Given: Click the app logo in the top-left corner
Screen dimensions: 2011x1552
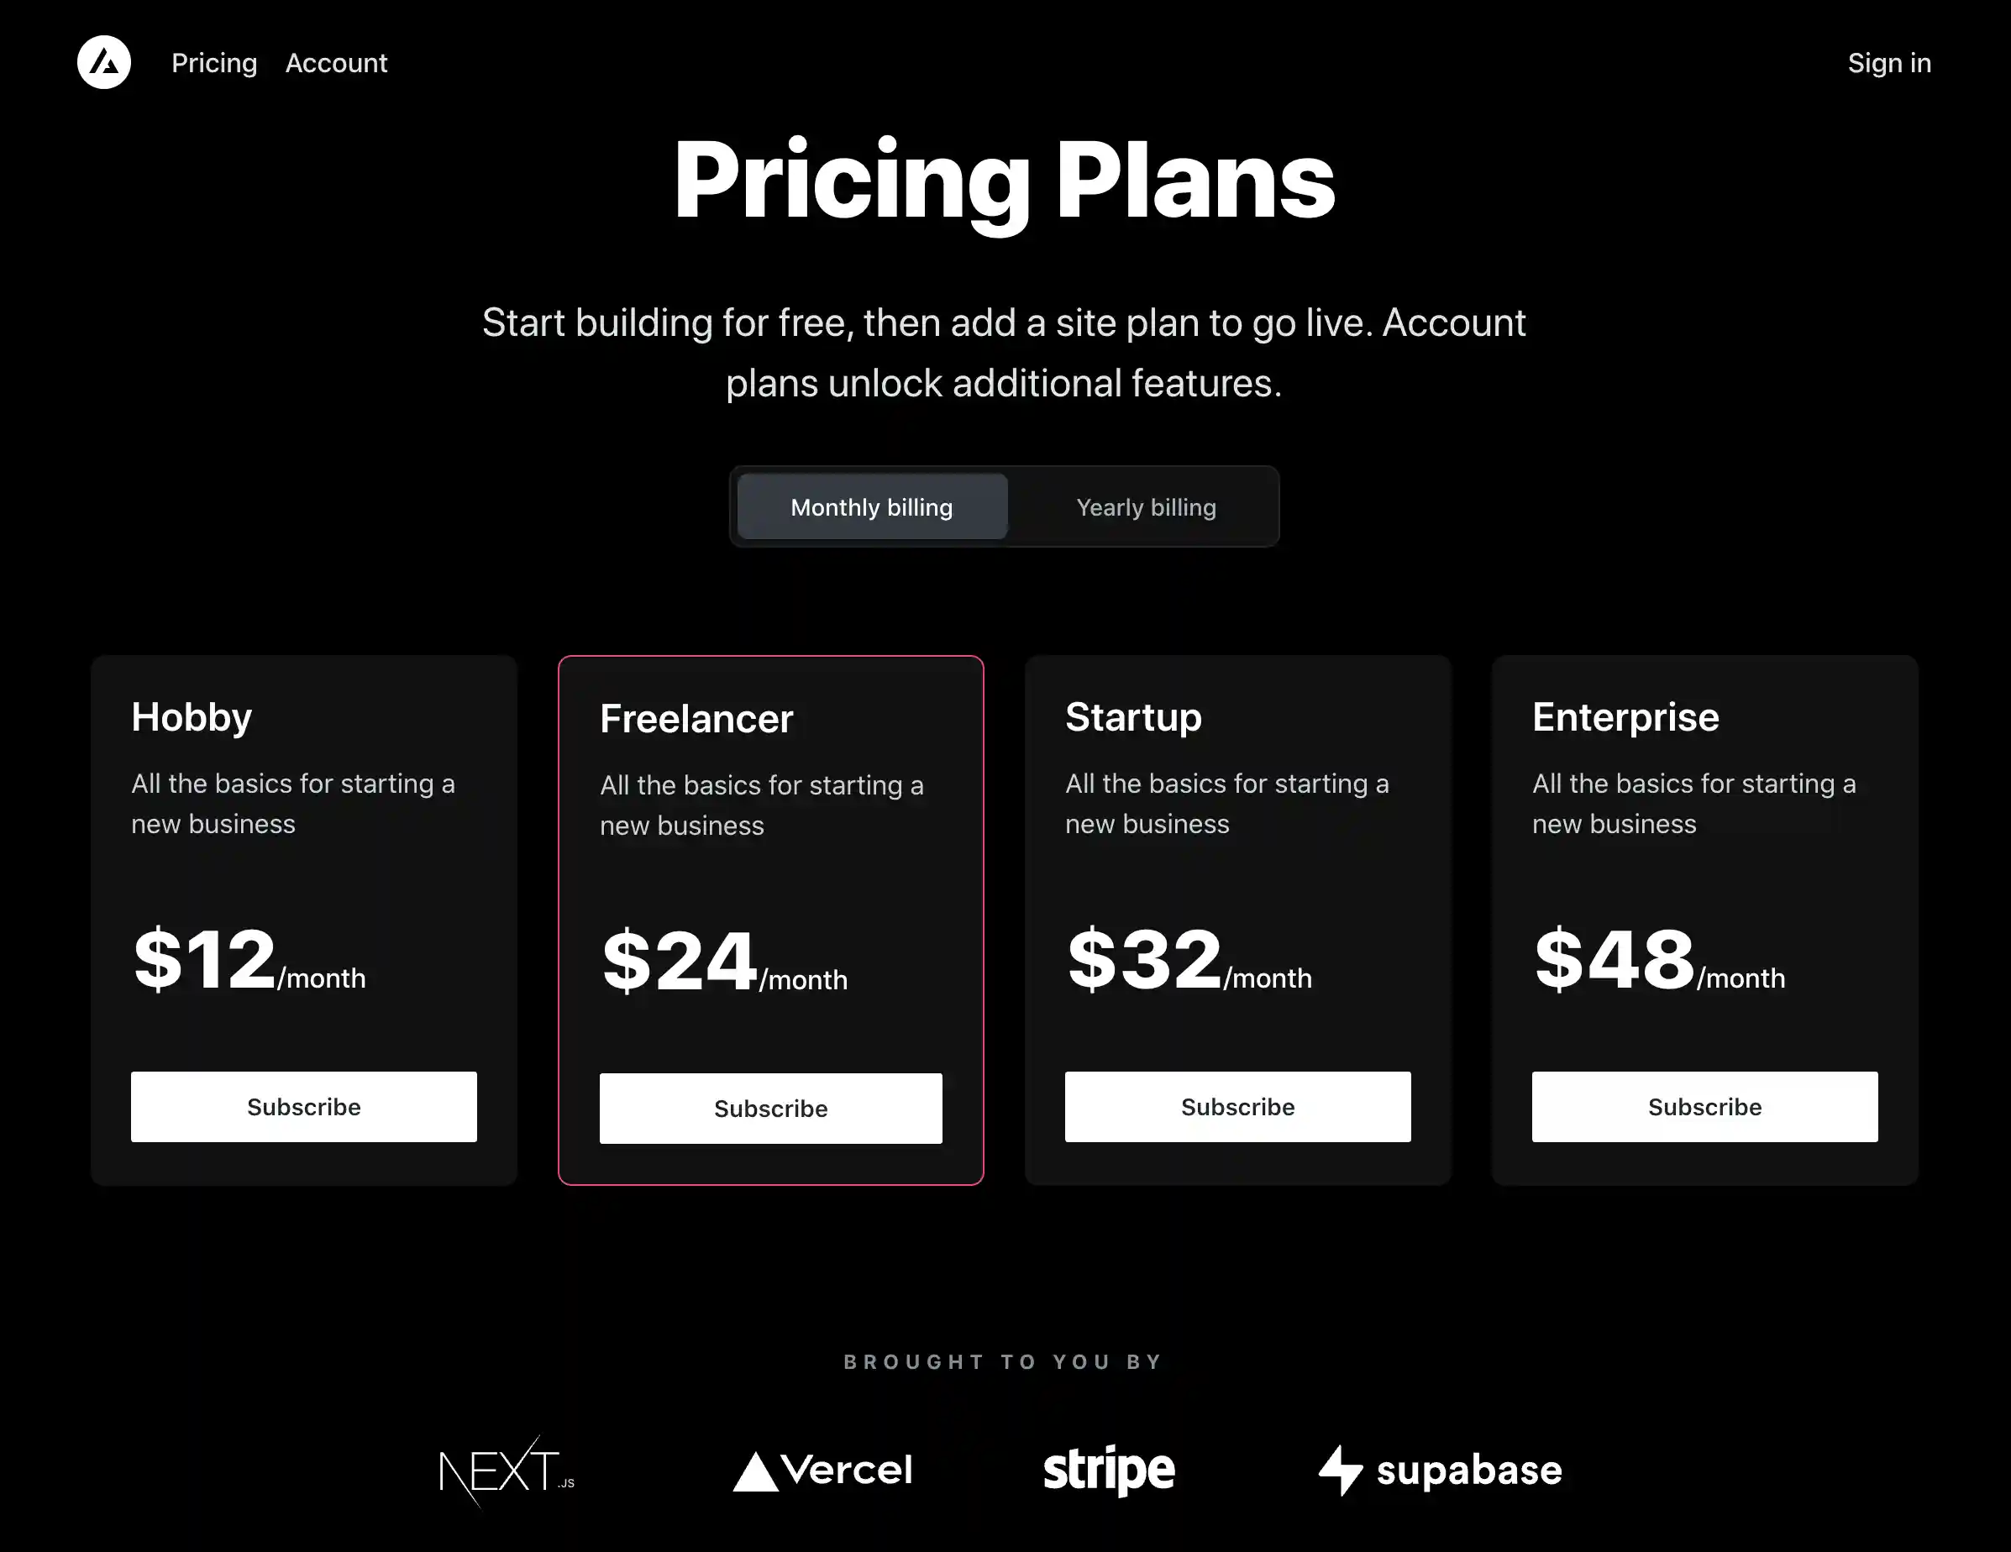Looking at the screenshot, I should pyautogui.click(x=105, y=61).
